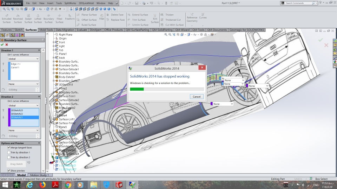The height and width of the screenshot is (189, 337).
Task: Select Swept Surface tool
Action: (x=28, y=19)
